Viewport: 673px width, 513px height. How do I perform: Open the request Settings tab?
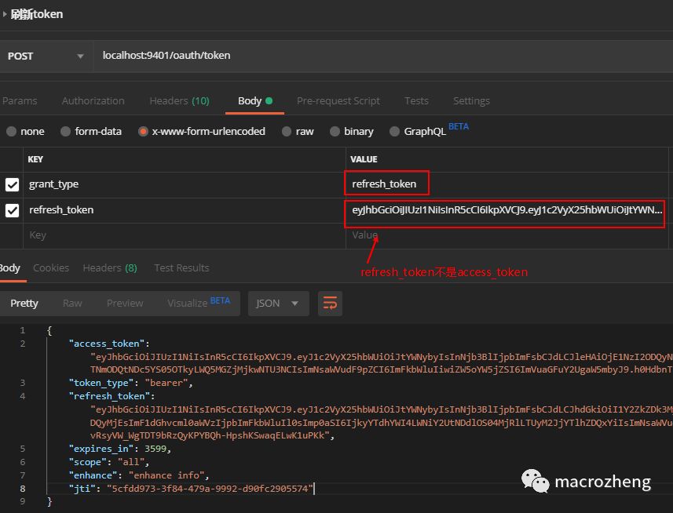coord(471,101)
